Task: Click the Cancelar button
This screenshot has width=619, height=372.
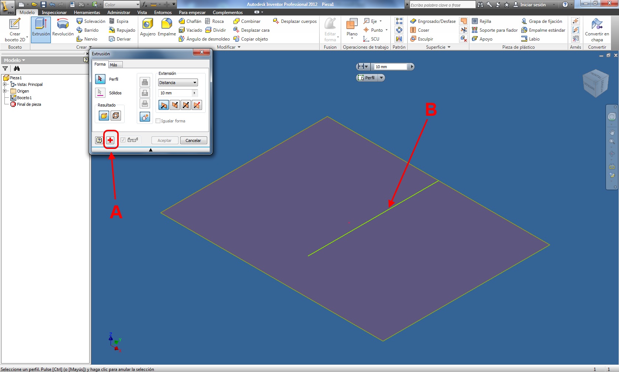Action: (193, 140)
